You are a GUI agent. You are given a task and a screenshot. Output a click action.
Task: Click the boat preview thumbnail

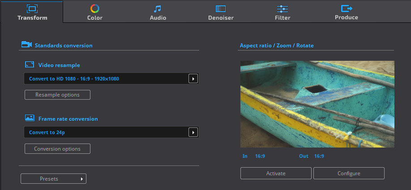(x=317, y=104)
